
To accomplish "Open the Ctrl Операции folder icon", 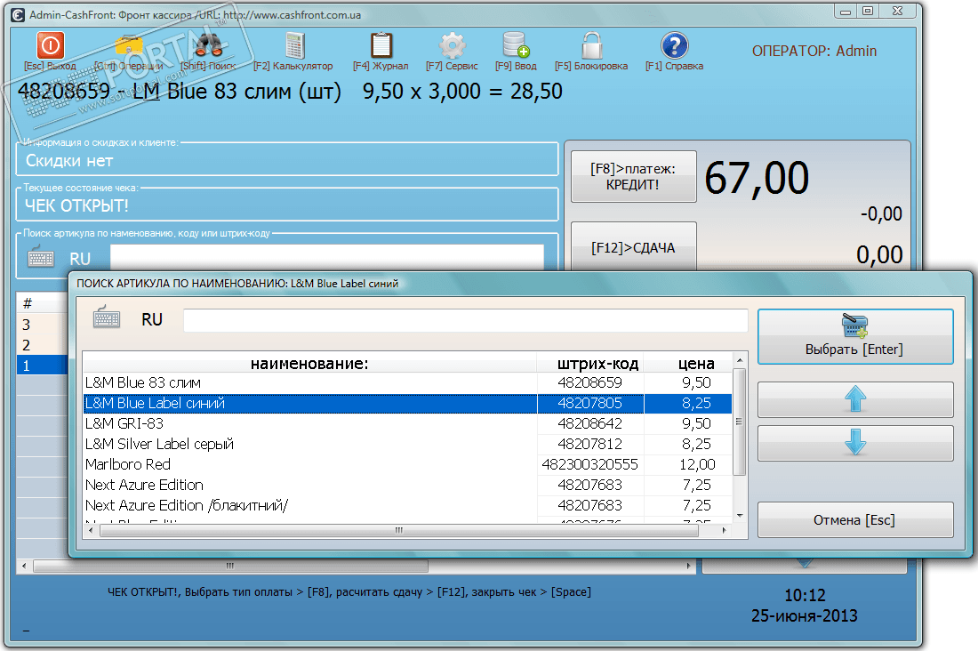I will tap(129, 45).
